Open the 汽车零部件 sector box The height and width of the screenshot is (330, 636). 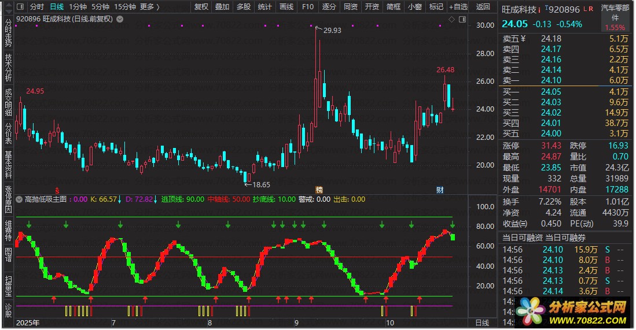pyautogui.click(x=615, y=17)
